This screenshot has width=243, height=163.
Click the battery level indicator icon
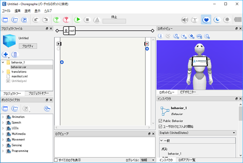point(238,20)
